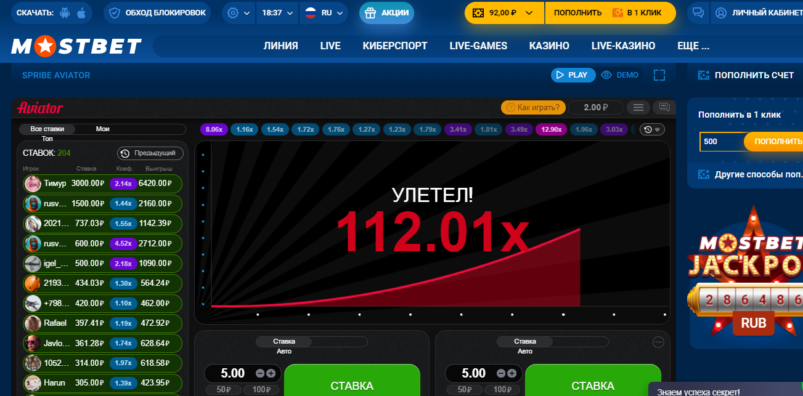This screenshot has width=803, height=396.
Task: Show Предыдущий round bets
Action: (150, 153)
